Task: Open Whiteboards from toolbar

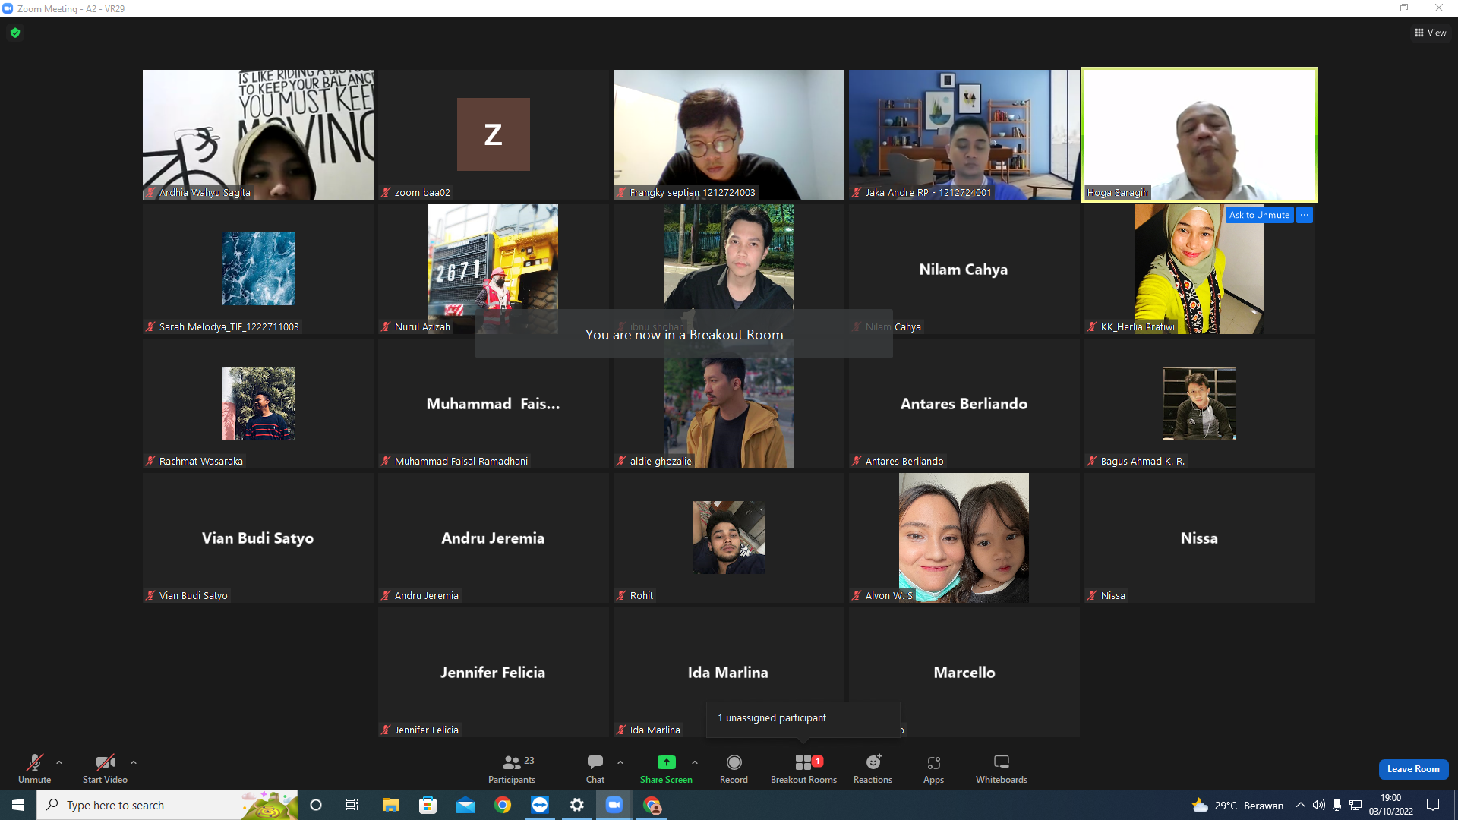Action: tap(1002, 768)
